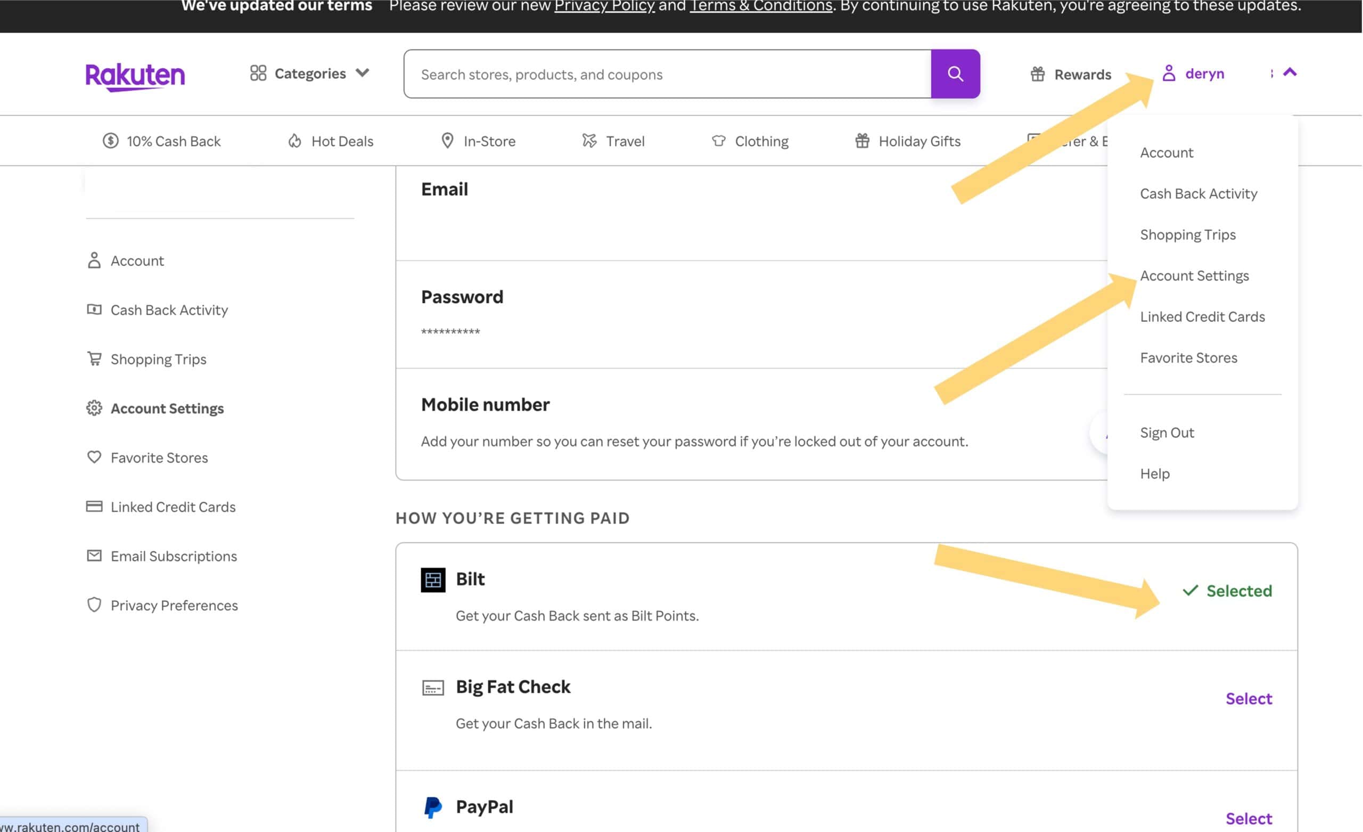This screenshot has height=832, width=1363.
Task: Click Sign Out in dropdown menu
Action: click(x=1167, y=433)
